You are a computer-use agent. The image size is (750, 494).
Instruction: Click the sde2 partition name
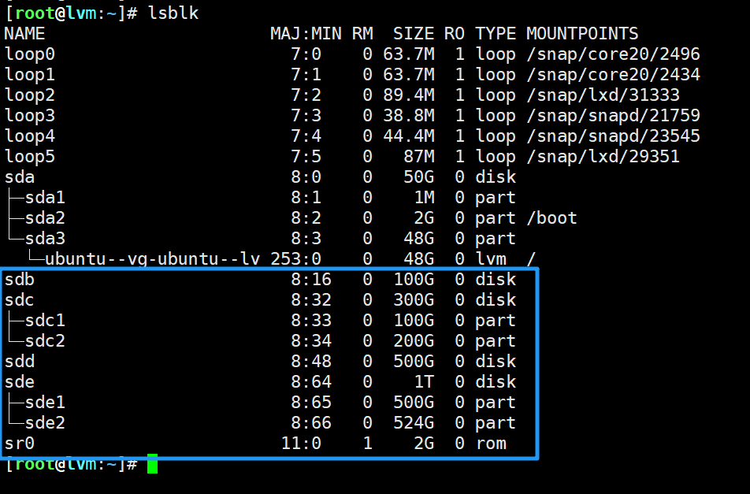pyautogui.click(x=45, y=423)
